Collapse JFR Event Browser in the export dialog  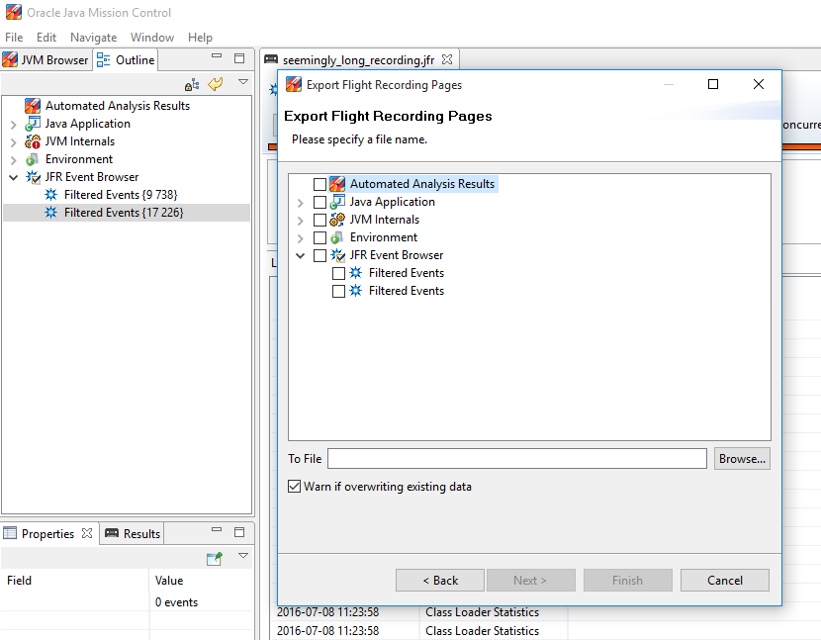[301, 255]
